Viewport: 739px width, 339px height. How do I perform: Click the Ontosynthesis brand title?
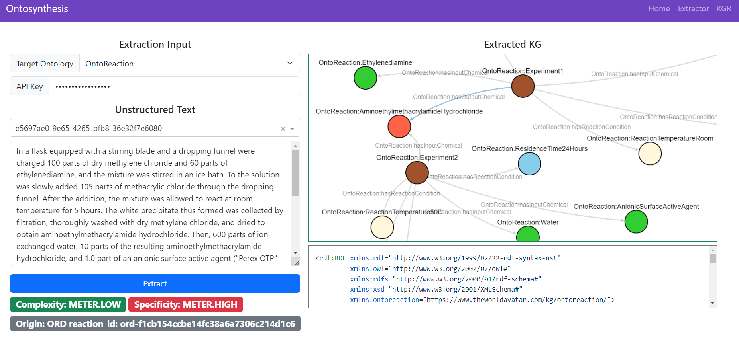37,9
